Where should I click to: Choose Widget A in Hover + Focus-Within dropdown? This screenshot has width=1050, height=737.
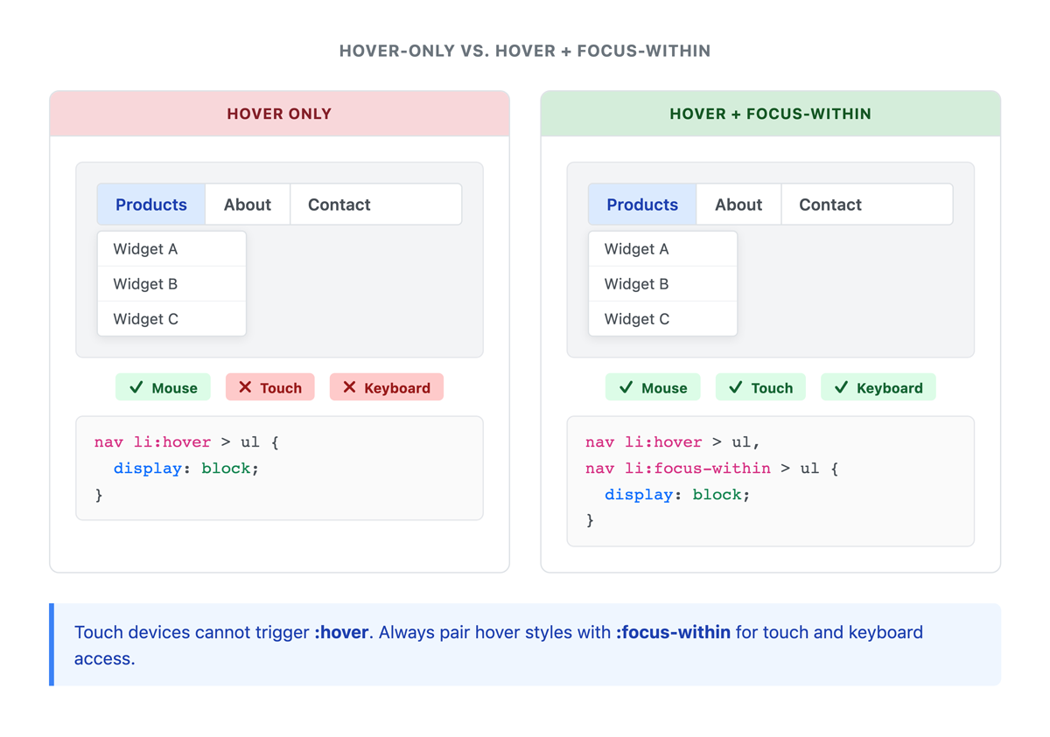(662, 249)
